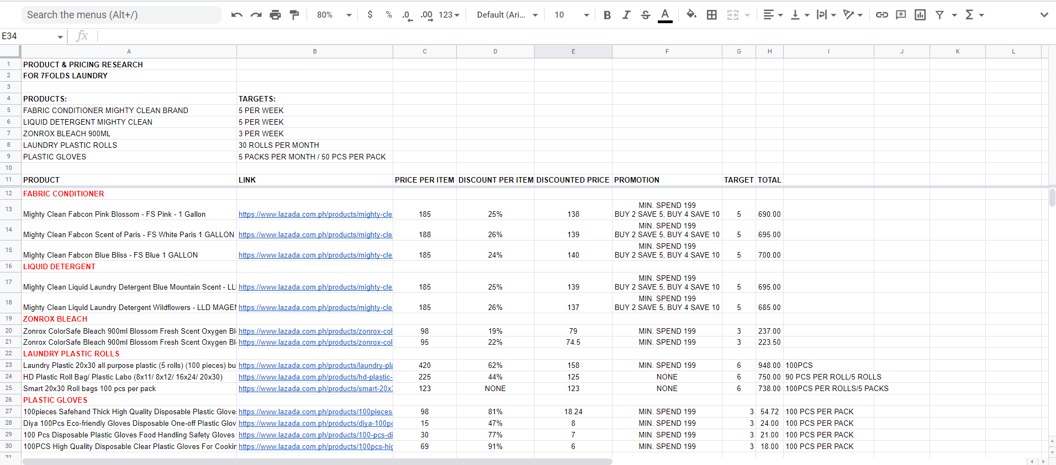This screenshot has width=1056, height=465.
Task: Print the spreadsheet
Action: 275,15
